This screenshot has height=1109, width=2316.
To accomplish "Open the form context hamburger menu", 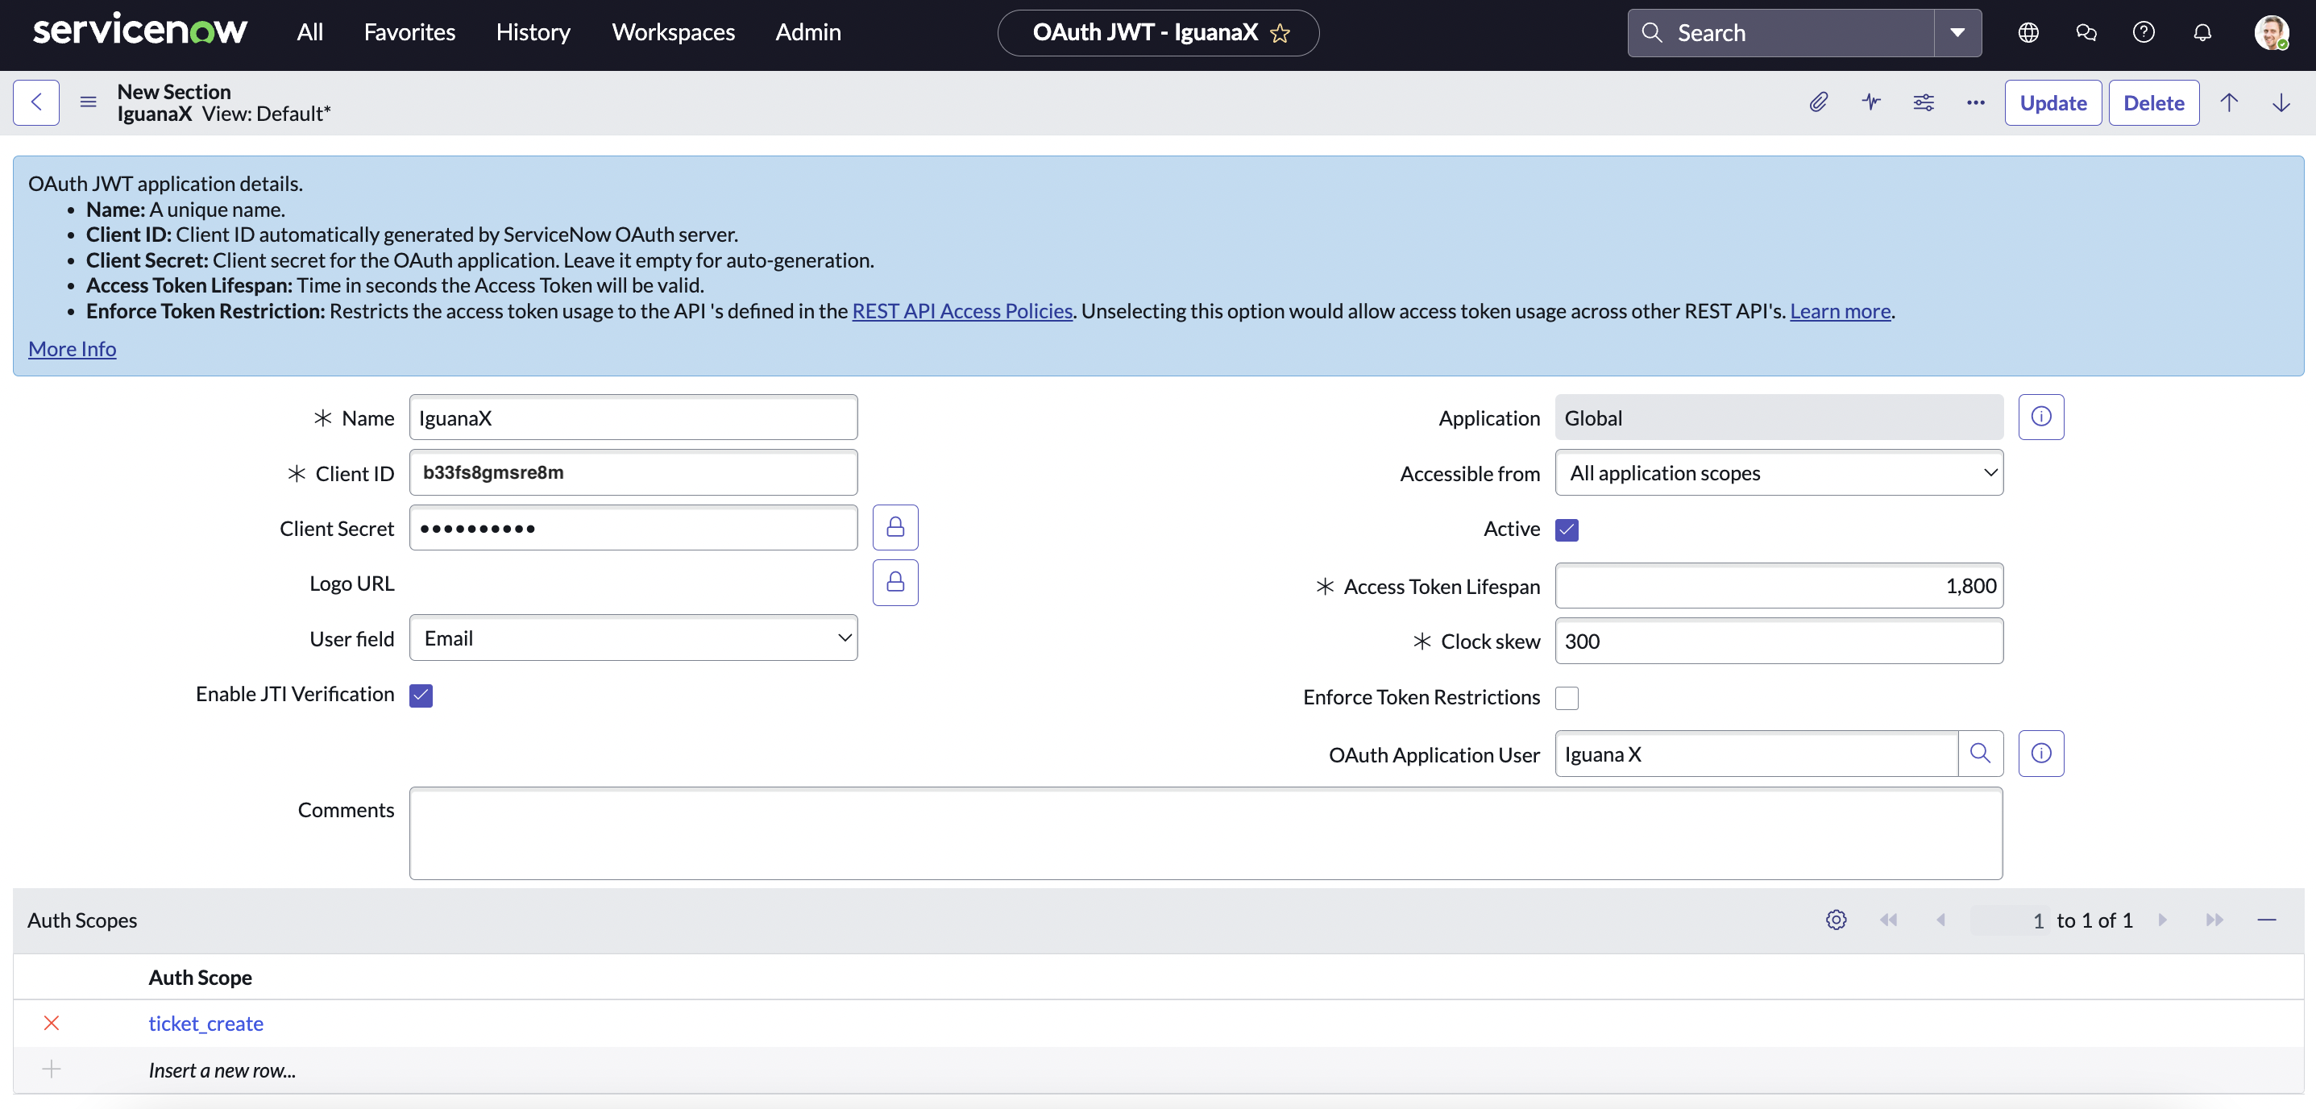I will tap(88, 102).
